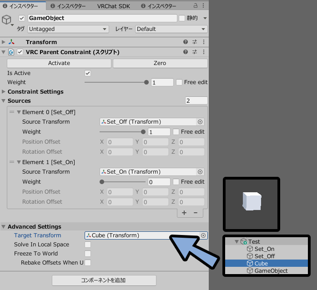
Task: Toggle the 静的 static checkbox
Action: point(182,18)
